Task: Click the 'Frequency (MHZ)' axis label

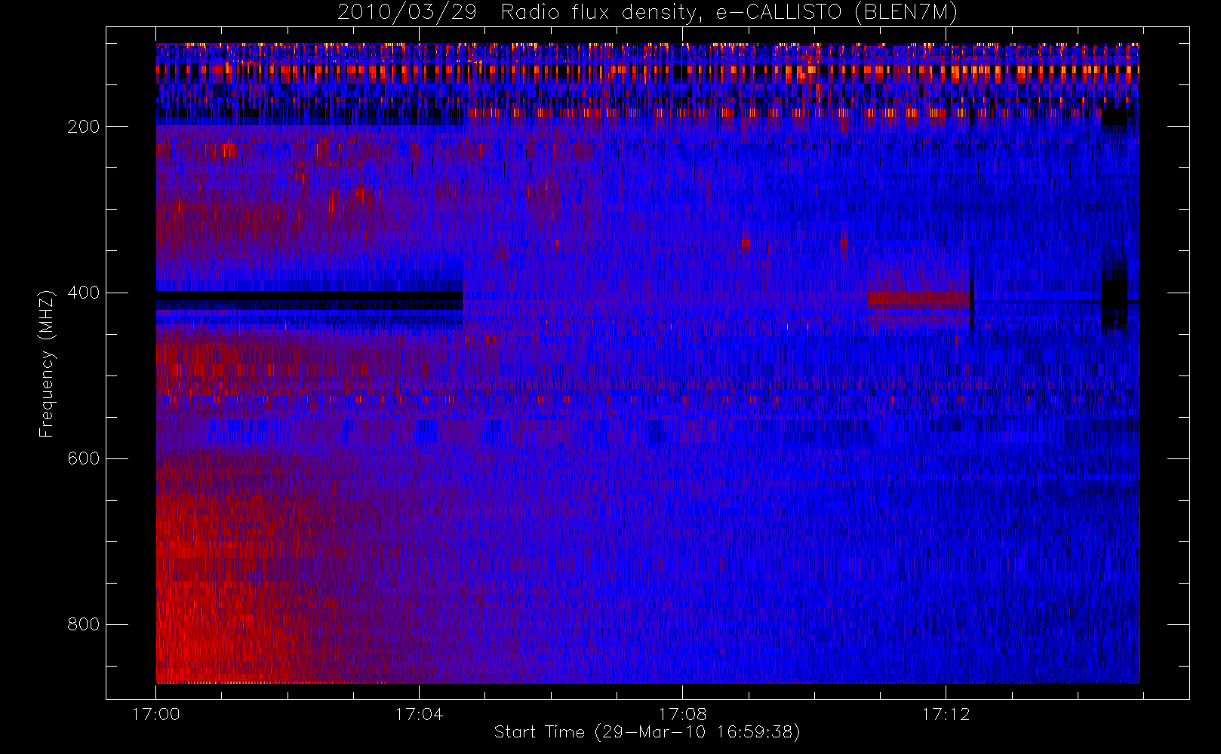Action: pyautogui.click(x=47, y=363)
